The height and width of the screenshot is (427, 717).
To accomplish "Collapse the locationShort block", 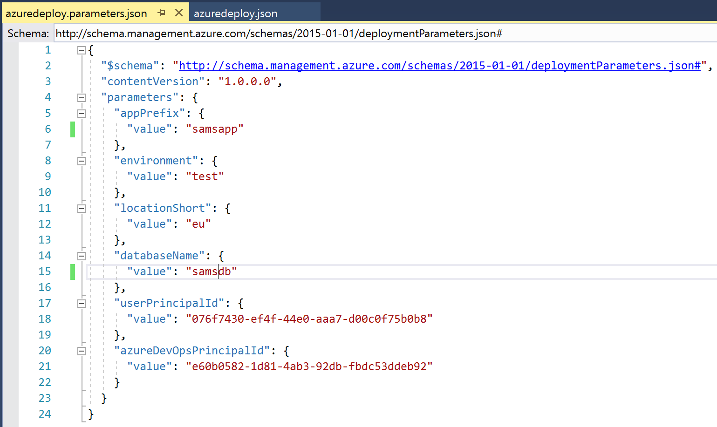I will tap(82, 209).
